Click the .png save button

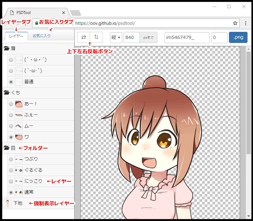pyautogui.click(x=238, y=37)
